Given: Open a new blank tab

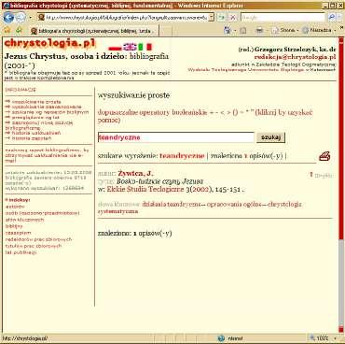Looking at the screenshot, I should [x=166, y=31].
